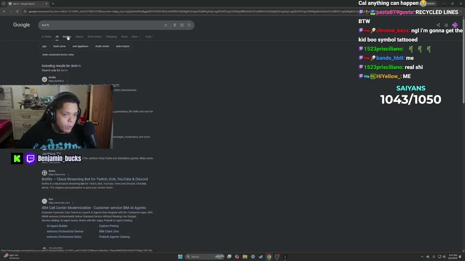Select the 'team umizoomi doctor sohu' chip
Image resolution: width=465 pixels, height=261 pixels.
coord(58,54)
